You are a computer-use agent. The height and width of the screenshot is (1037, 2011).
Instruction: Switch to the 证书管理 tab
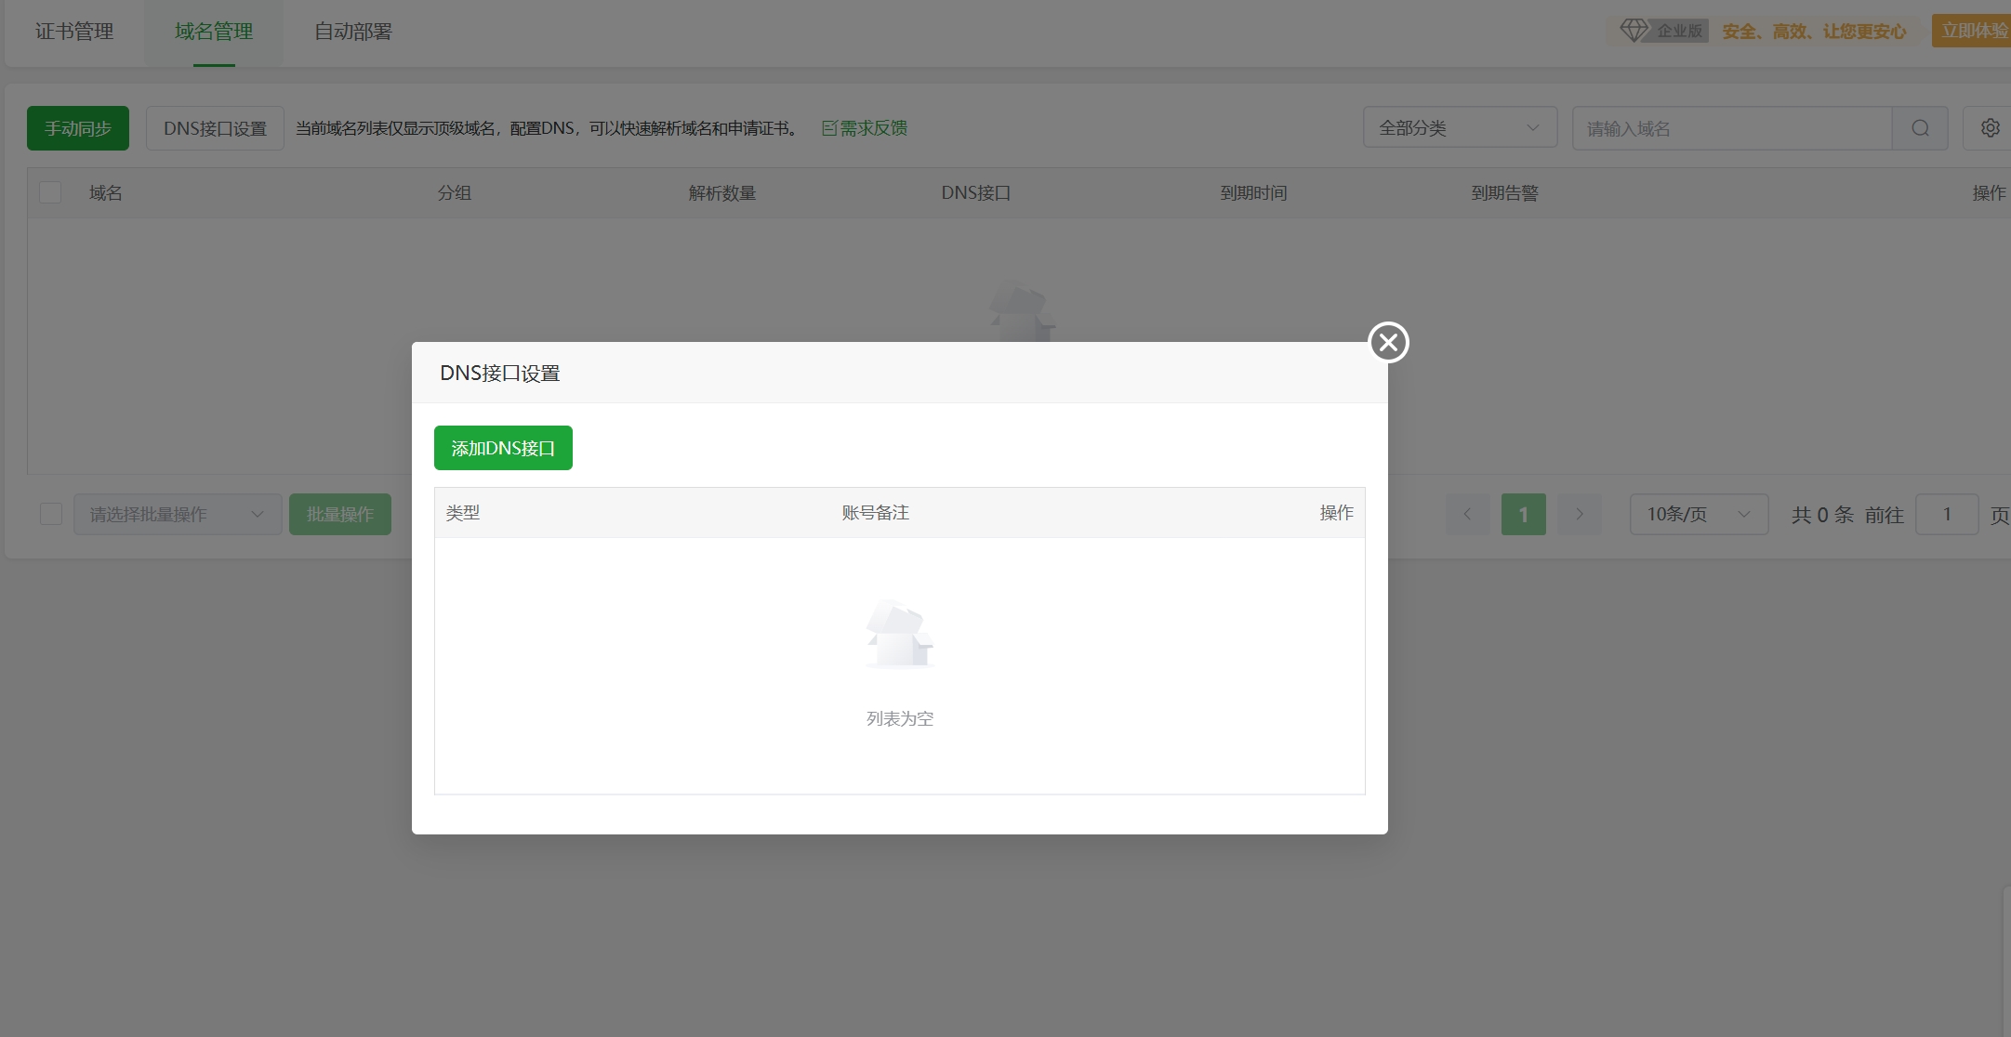74,32
